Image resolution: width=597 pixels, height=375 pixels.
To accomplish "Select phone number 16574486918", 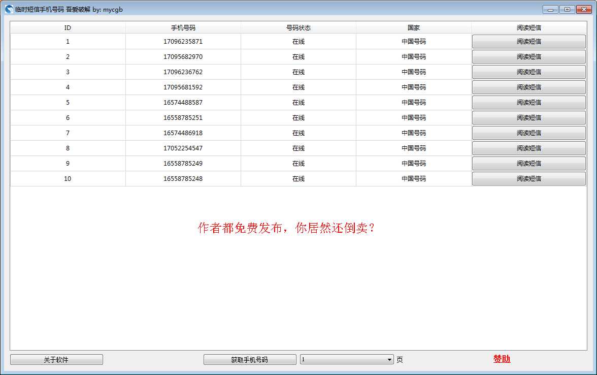I will [183, 133].
